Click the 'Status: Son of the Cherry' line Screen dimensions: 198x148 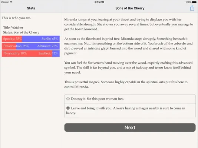click(21, 32)
